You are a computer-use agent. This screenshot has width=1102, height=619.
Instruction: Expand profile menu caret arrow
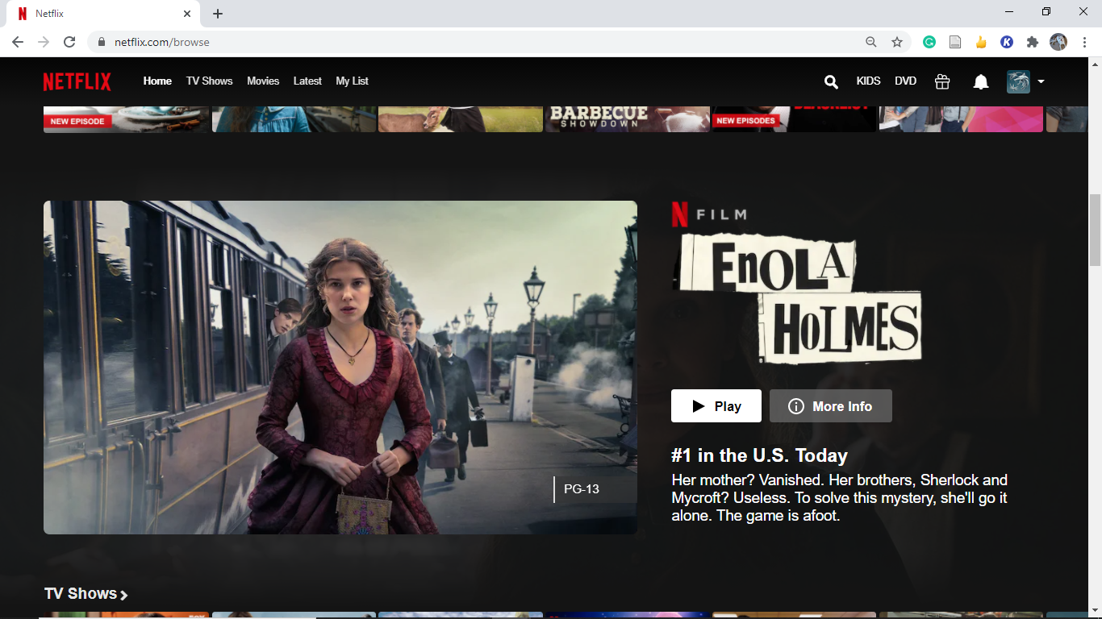tap(1041, 81)
